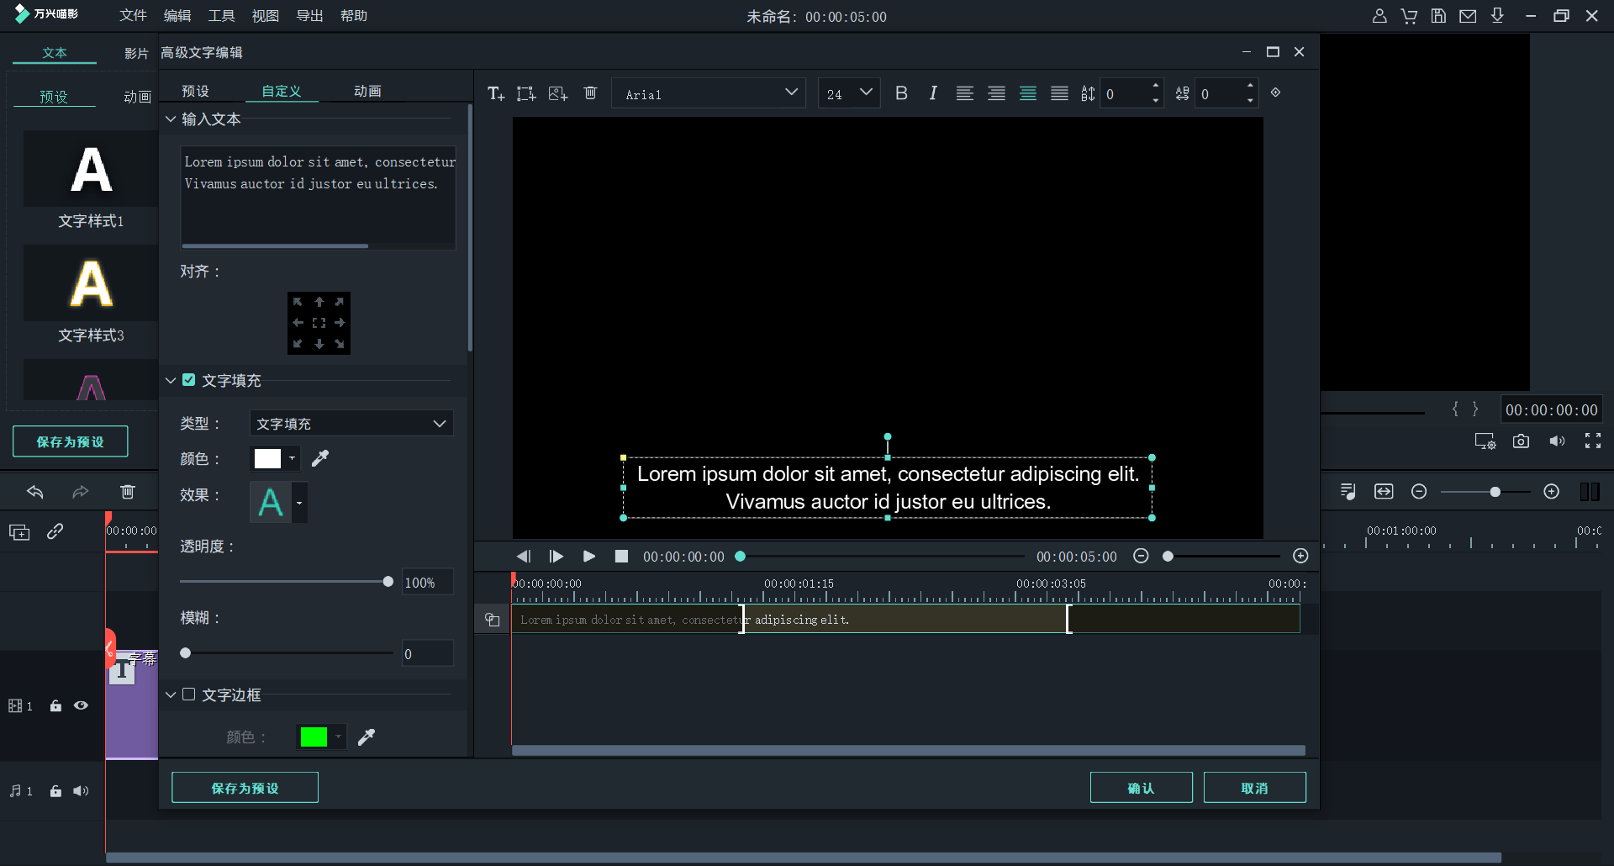The image size is (1614, 866).
Task: Open the Arial font dropdown
Action: pos(710,93)
